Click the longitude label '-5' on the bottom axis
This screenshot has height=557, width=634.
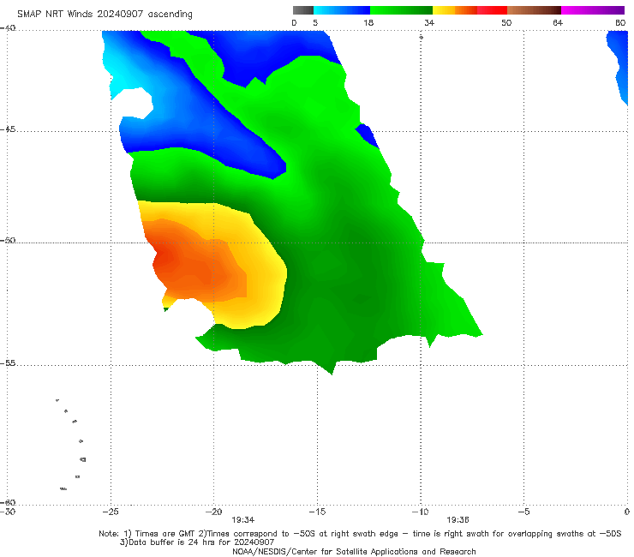pyautogui.click(x=524, y=512)
